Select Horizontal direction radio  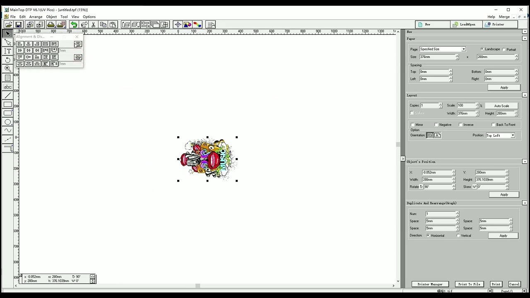coord(428,236)
